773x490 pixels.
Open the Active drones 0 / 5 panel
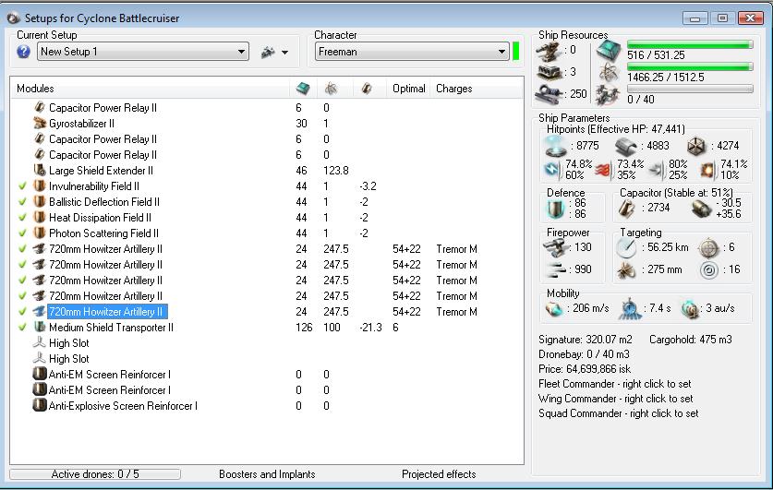[x=94, y=474]
